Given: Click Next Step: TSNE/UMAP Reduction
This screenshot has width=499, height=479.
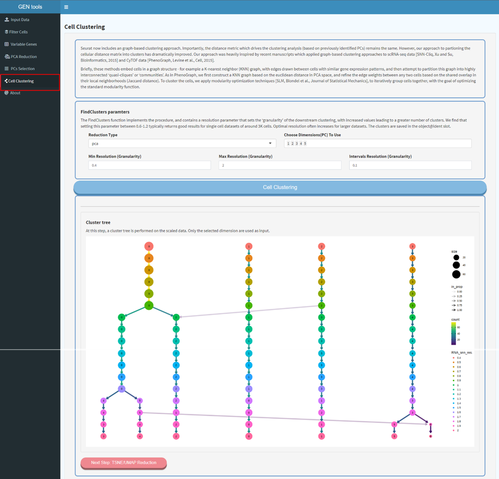Looking at the screenshot, I should tap(123, 462).
